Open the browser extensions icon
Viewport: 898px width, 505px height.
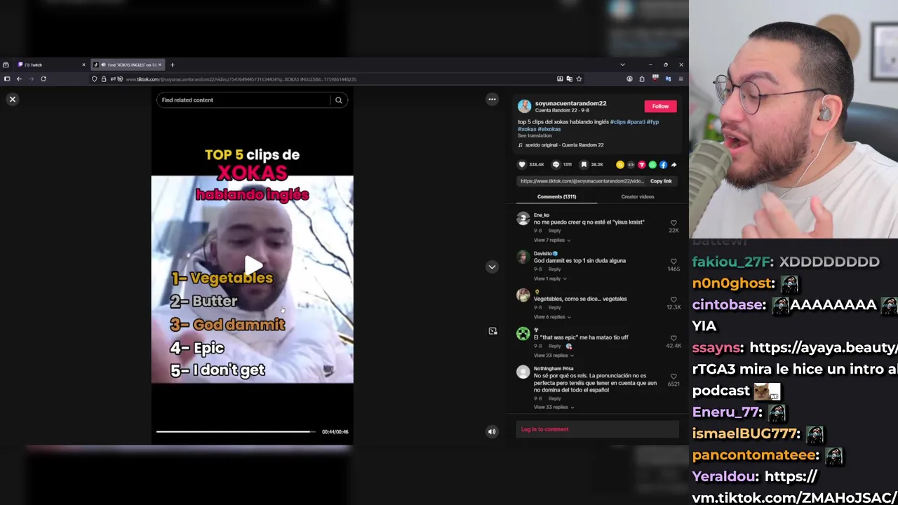(641, 79)
